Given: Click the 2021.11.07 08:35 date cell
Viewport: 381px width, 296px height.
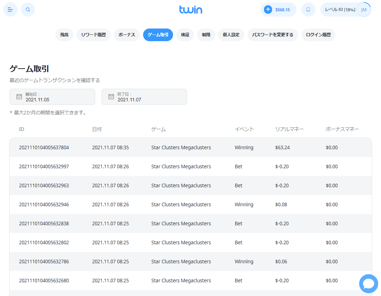Looking at the screenshot, I should pyautogui.click(x=111, y=147).
